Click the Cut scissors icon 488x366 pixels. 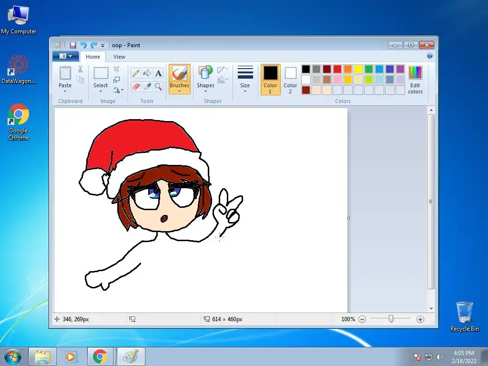pyautogui.click(x=80, y=69)
